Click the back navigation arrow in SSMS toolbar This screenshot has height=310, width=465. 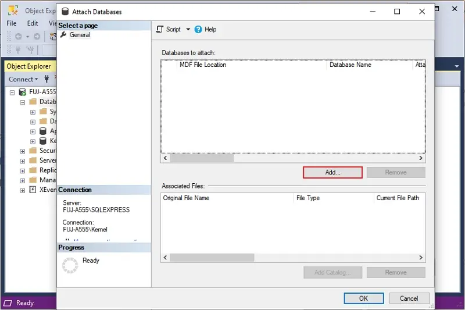(19, 37)
